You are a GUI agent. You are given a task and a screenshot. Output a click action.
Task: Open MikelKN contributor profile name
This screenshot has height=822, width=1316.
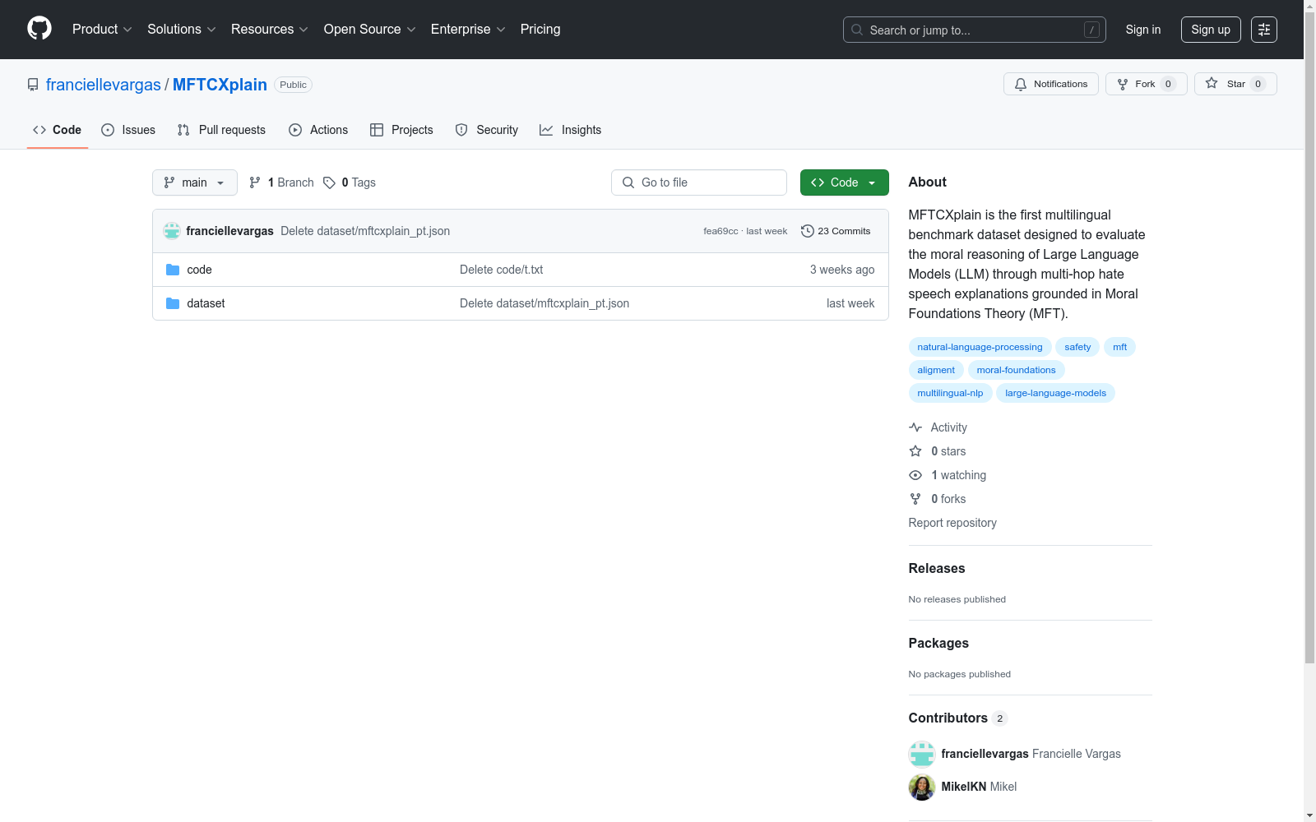pos(963,787)
